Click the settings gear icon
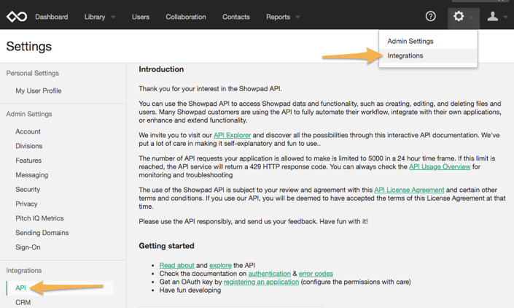 459,16
